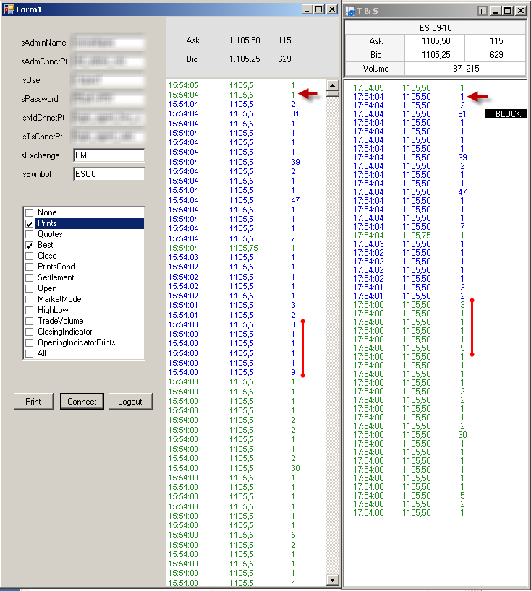Click the Bid size 629 in Form1
This screenshot has height=591, width=531.
tap(284, 59)
